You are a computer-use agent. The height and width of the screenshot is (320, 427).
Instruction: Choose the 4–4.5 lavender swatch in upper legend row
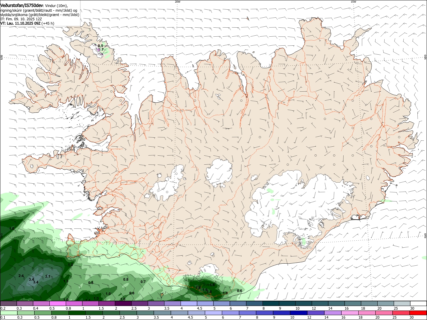tap(189, 303)
